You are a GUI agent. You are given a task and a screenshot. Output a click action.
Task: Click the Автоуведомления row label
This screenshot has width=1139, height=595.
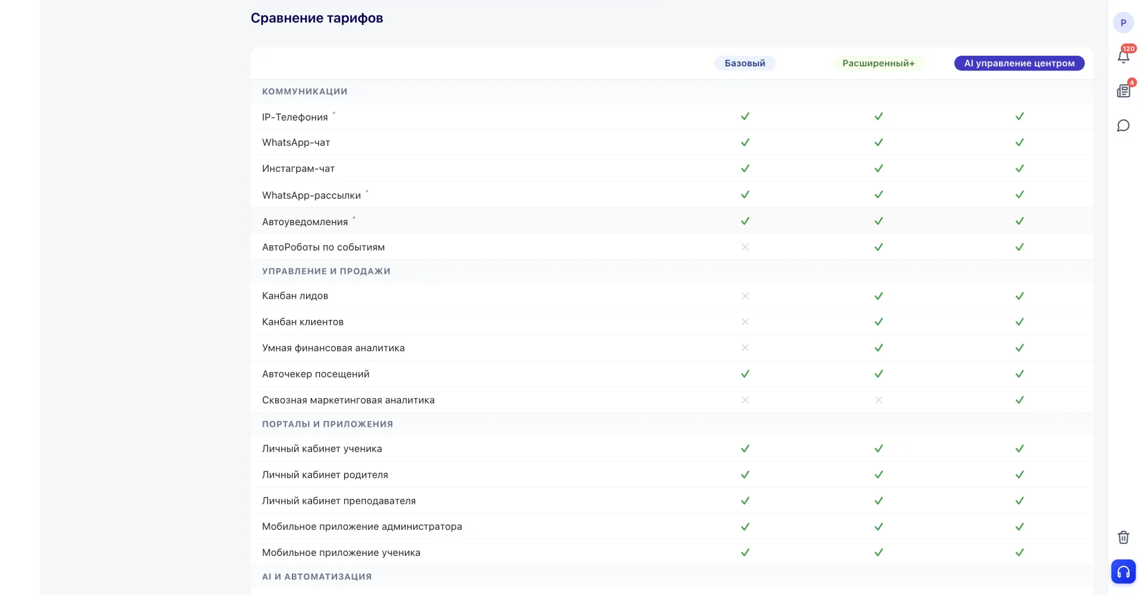305,222
